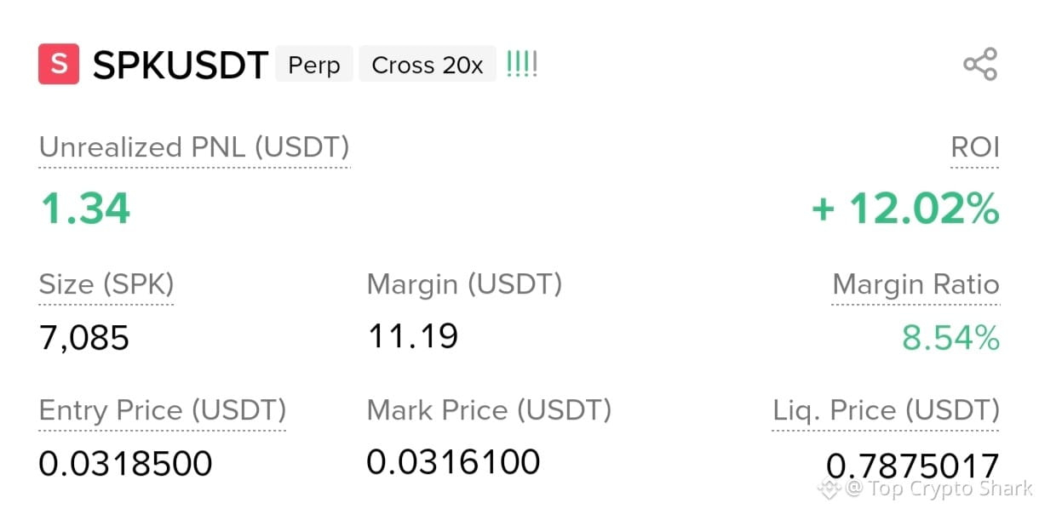Click the red S coin logo

[59, 65]
